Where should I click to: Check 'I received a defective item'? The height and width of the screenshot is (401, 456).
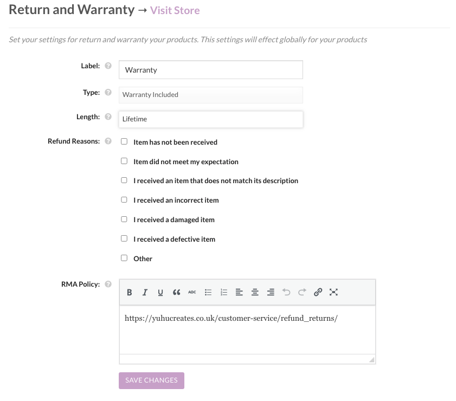pyautogui.click(x=124, y=238)
